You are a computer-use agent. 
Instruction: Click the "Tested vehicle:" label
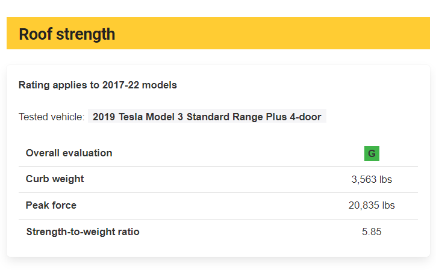click(x=51, y=117)
